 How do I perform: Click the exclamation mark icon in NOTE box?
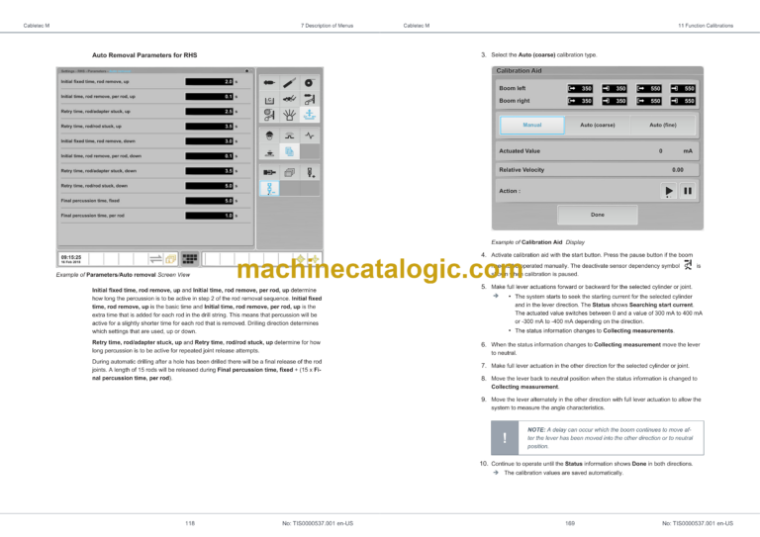click(x=505, y=438)
